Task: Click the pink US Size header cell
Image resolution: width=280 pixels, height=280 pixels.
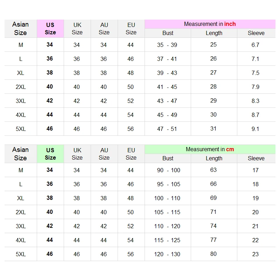Action: (50, 28)
